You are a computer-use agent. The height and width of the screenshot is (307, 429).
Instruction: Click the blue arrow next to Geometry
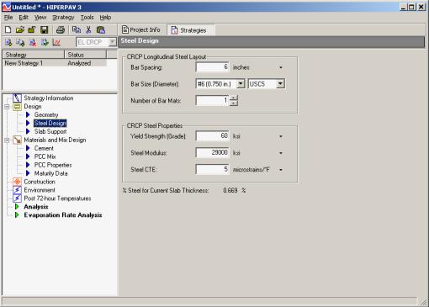[28, 114]
